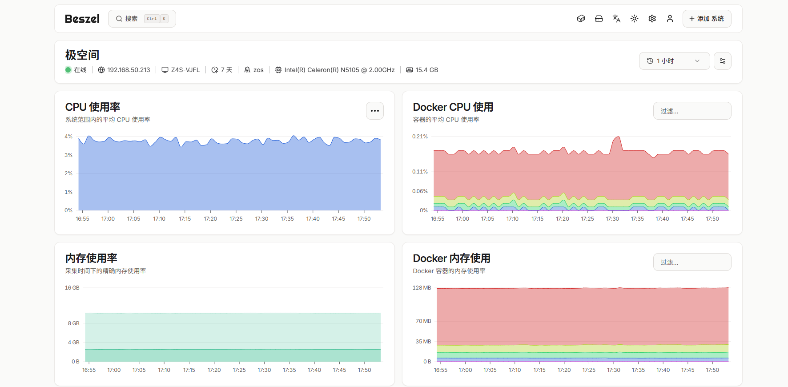788x387 pixels.
Task: Open the user account icon
Action: 670,19
